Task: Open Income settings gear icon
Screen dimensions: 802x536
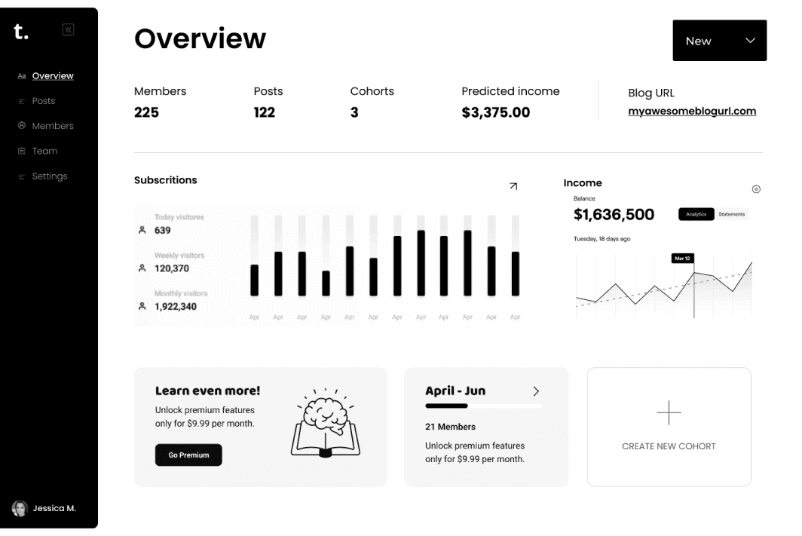Action: point(756,189)
